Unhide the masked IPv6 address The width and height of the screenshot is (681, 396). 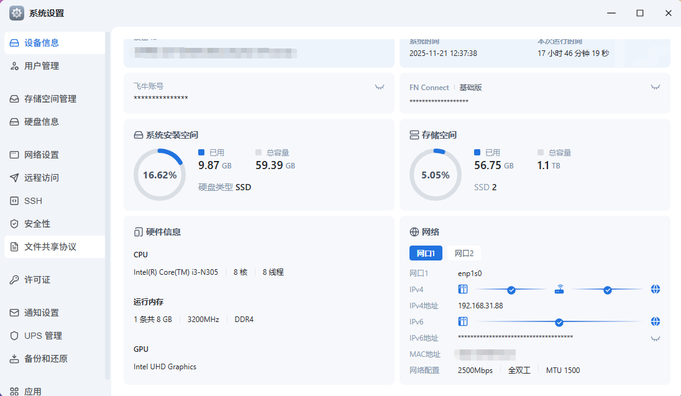tap(655, 338)
